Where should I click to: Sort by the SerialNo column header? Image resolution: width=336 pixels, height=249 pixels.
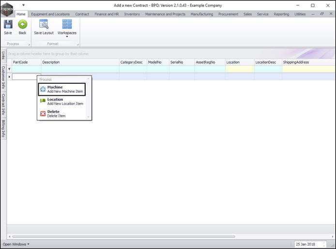pyautogui.click(x=182, y=62)
